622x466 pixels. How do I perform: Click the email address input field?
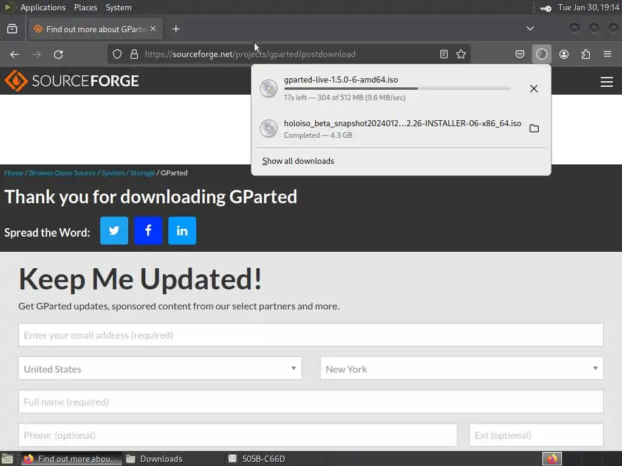pos(311,335)
